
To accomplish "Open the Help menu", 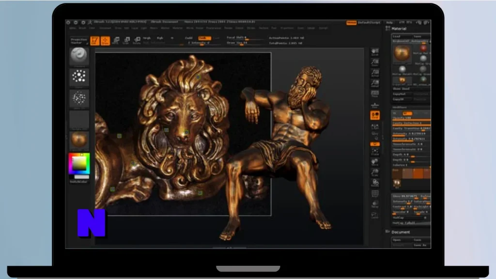I will pos(389,23).
